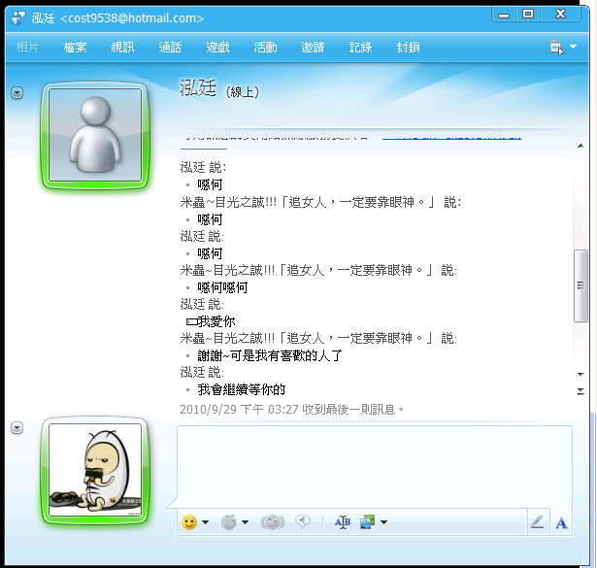Image resolution: width=597 pixels, height=568 pixels.
Task: Click the blue hyperlink at top of chat
Action: point(451,137)
